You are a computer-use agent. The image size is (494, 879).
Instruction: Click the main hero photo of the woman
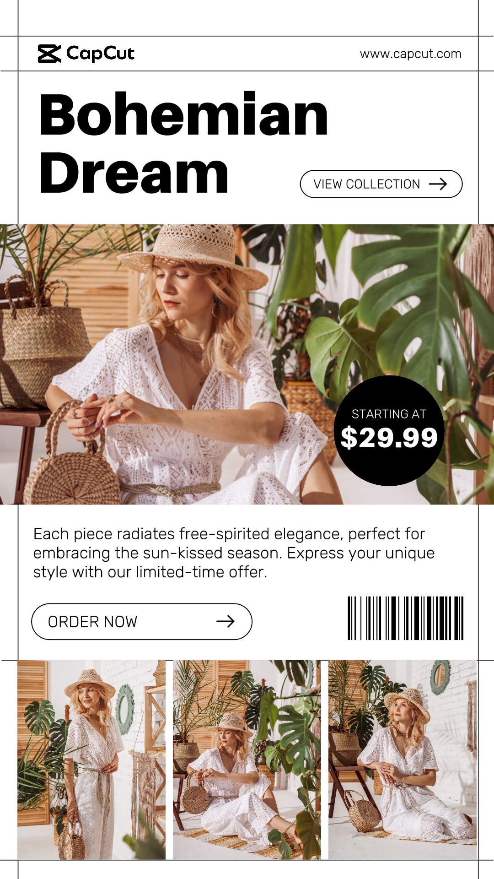pyautogui.click(x=247, y=364)
